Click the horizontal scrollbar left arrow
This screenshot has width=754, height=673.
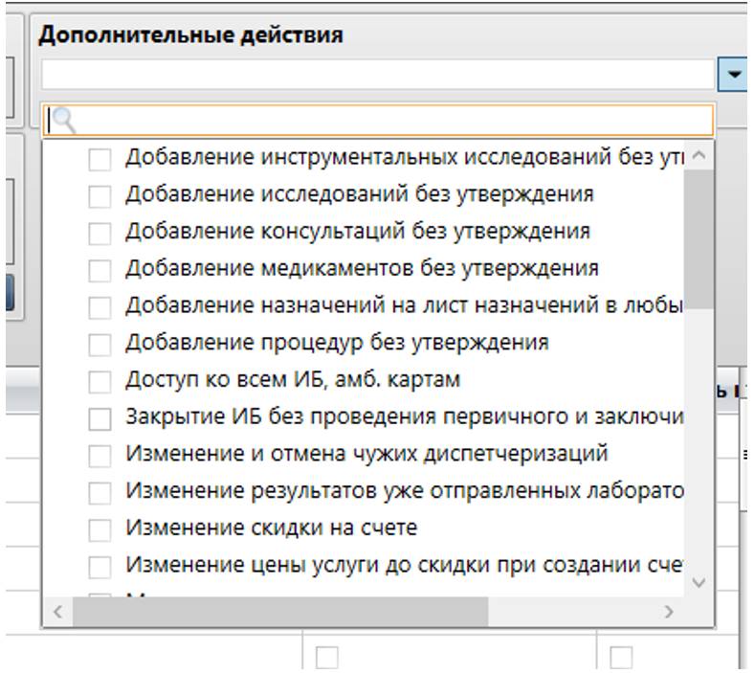pos(57,611)
